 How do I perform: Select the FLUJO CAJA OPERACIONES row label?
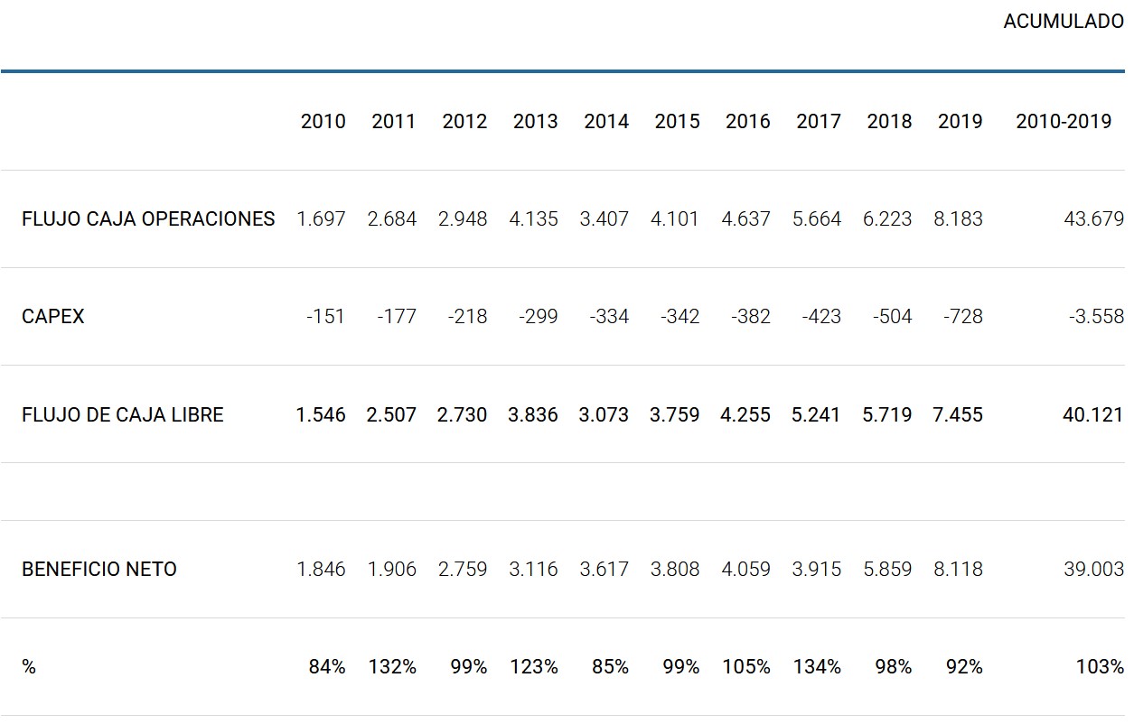tap(148, 218)
